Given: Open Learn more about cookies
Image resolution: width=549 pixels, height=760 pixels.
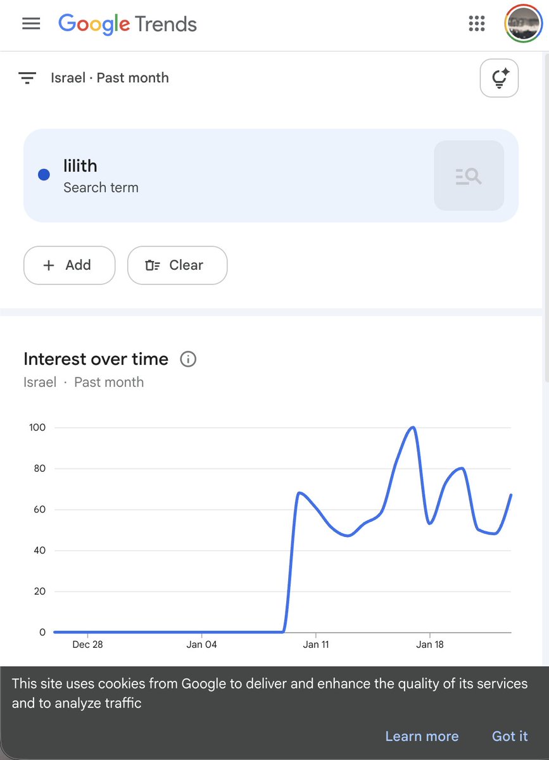Looking at the screenshot, I should 422,736.
